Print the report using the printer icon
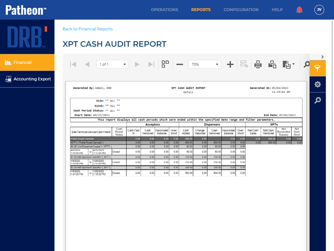 [258, 64]
